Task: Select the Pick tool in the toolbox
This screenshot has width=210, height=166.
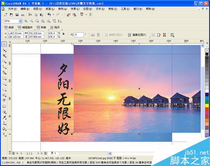Action: [4, 45]
